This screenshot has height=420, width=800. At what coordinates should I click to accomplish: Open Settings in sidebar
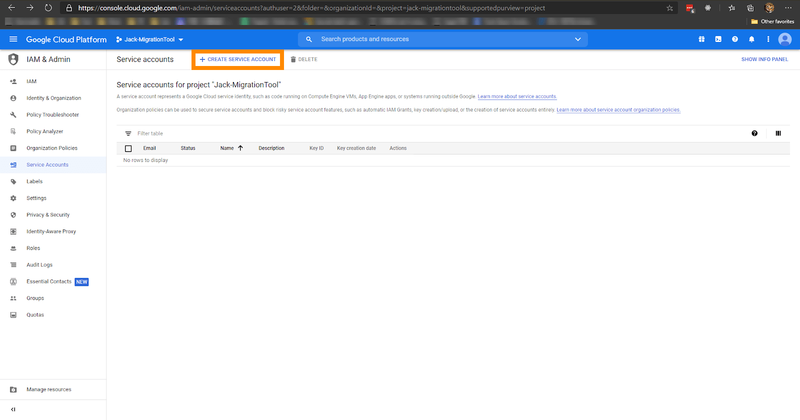tap(36, 198)
